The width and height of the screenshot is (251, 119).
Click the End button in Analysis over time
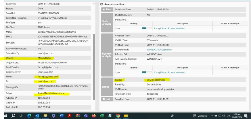coord(107,99)
